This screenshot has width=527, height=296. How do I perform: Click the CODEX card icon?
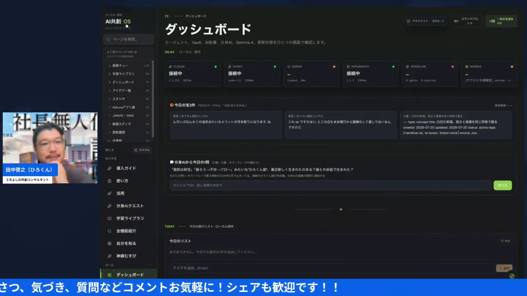coord(230,66)
